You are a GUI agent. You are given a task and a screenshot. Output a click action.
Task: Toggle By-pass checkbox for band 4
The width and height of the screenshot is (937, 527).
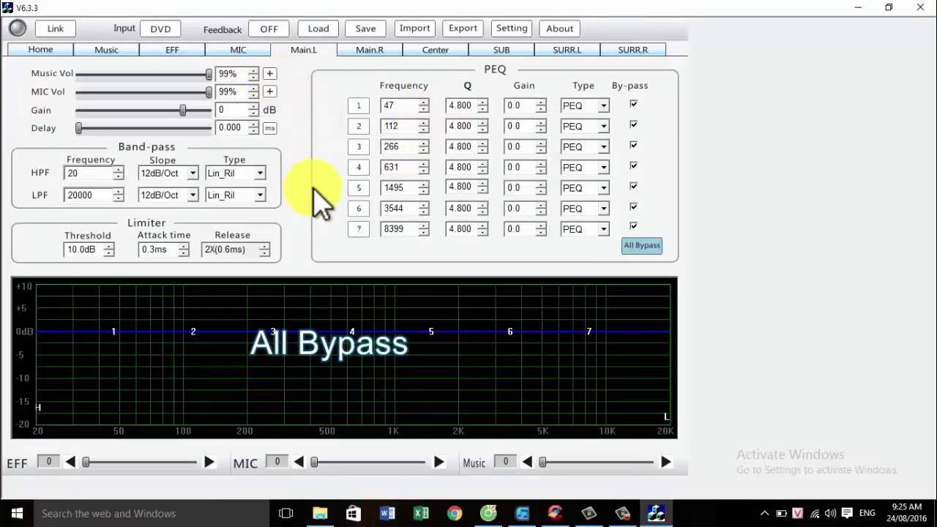click(633, 166)
